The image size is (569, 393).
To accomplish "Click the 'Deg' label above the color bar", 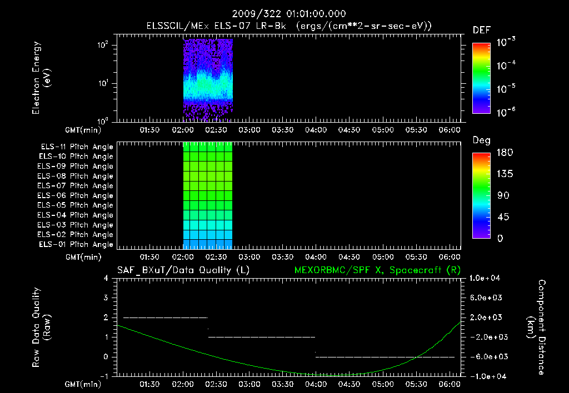I will click(x=482, y=140).
